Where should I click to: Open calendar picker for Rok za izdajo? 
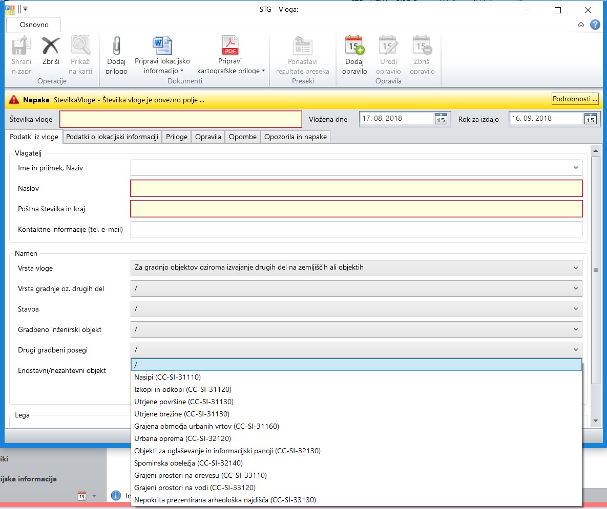590,119
